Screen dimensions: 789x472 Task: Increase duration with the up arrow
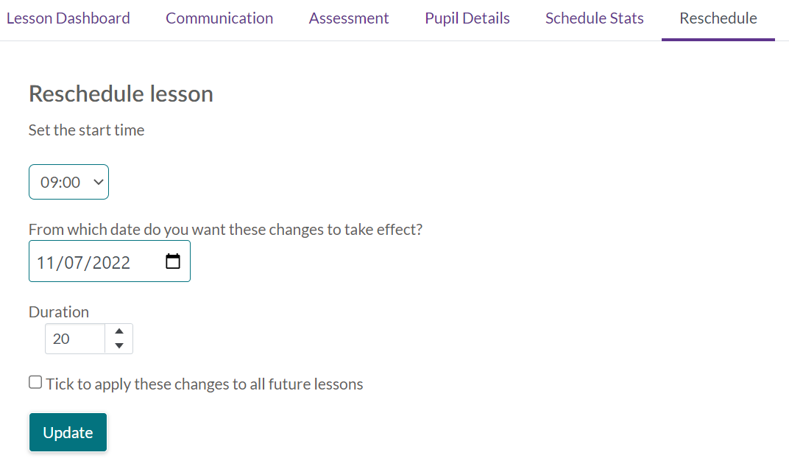[119, 331]
